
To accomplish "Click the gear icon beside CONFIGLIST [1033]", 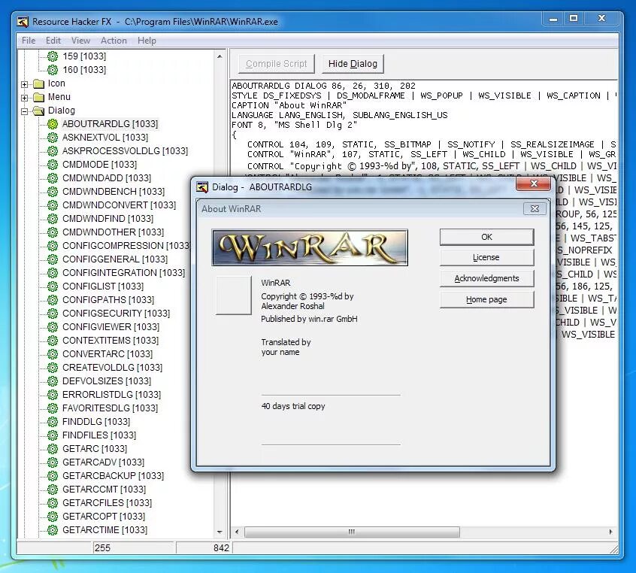I will (53, 286).
